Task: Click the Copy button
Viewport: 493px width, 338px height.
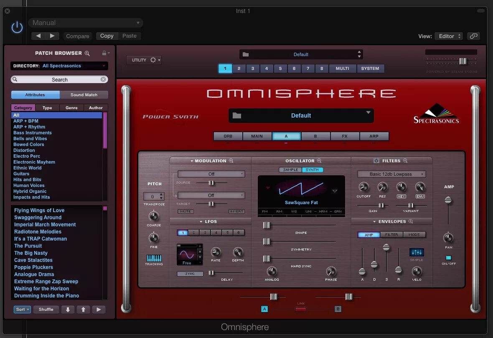Action: (107, 36)
